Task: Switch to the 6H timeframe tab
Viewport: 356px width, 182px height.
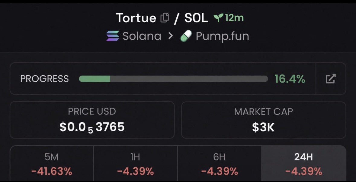Action: [x=220, y=163]
